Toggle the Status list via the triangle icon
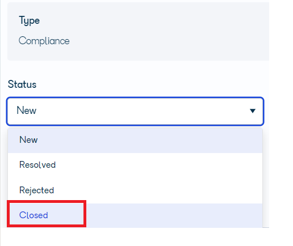Screen dimensions: 293x246 click(x=253, y=111)
